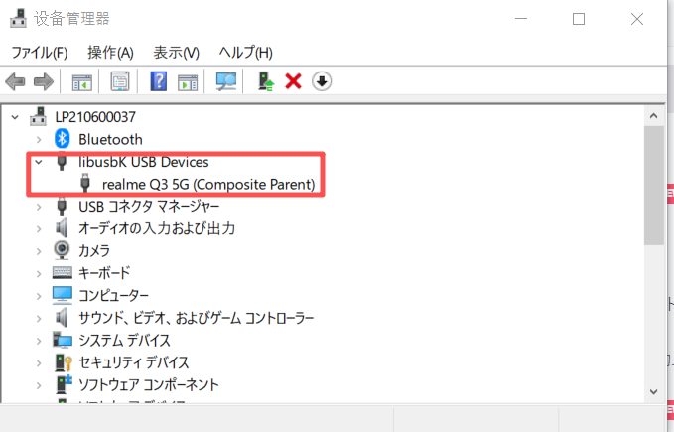The width and height of the screenshot is (674, 432).
Task: Expand the システム デバイス category
Action: 39,341
